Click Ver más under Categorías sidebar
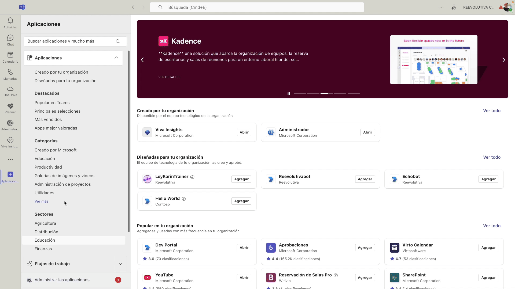Image resolution: width=515 pixels, height=289 pixels. click(41, 201)
